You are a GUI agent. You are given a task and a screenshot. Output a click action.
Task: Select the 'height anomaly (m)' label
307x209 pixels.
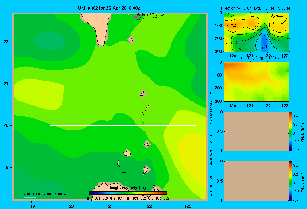(128, 187)
